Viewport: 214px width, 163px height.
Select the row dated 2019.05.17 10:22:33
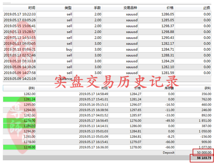[x=107, y=14]
